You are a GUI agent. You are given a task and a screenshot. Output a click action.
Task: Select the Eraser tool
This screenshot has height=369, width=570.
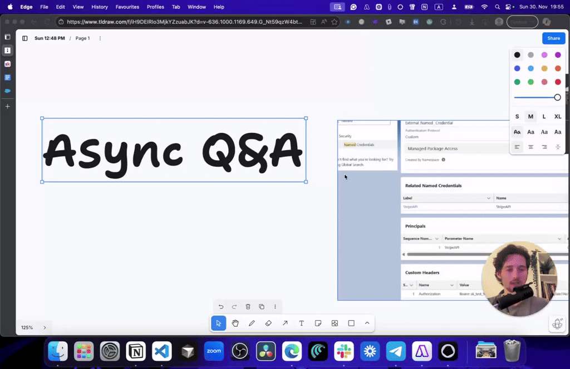268,323
